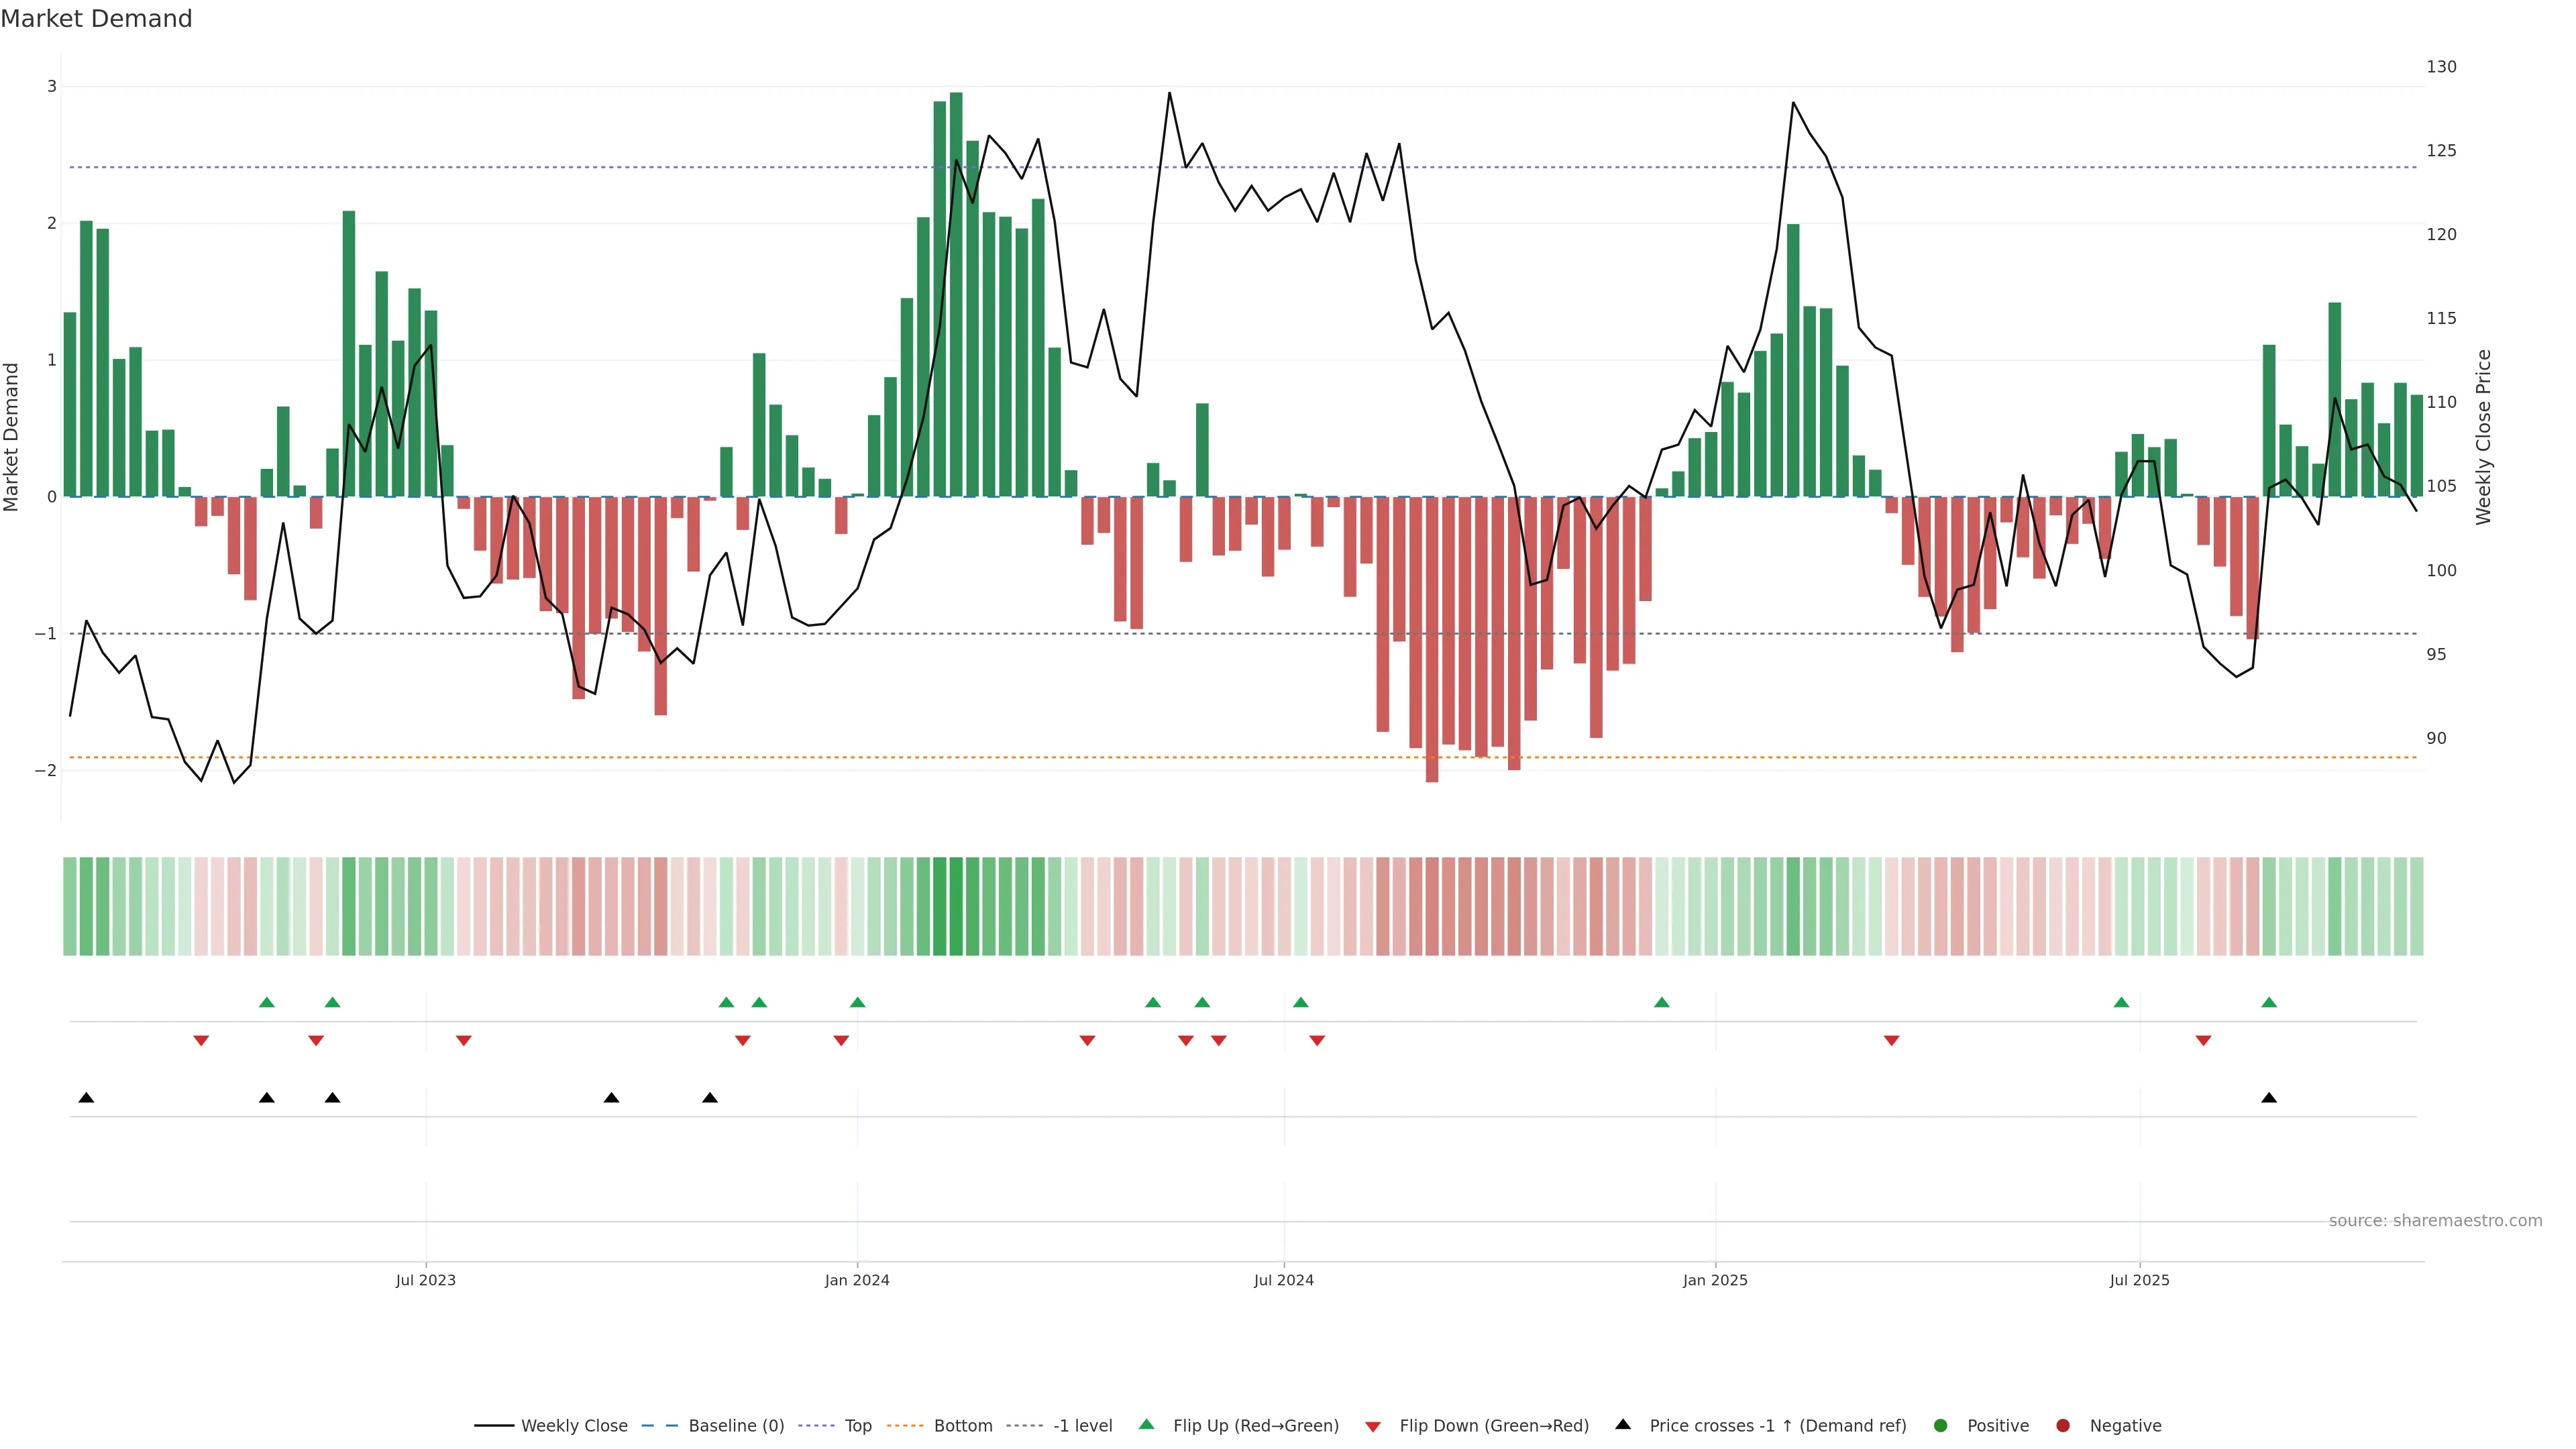The image size is (2576, 1449).
Task: Click the Flip Down red triangle legend icon
Action: [x=1373, y=1426]
